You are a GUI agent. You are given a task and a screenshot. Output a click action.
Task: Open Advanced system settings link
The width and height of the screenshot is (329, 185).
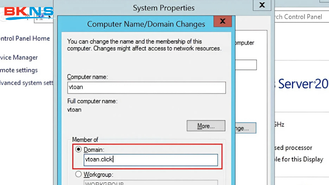[x=26, y=83]
